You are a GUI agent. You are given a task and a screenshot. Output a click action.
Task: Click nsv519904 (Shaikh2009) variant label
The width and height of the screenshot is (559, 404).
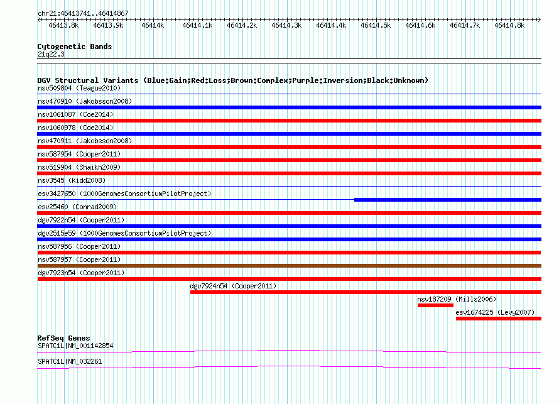tap(79, 167)
